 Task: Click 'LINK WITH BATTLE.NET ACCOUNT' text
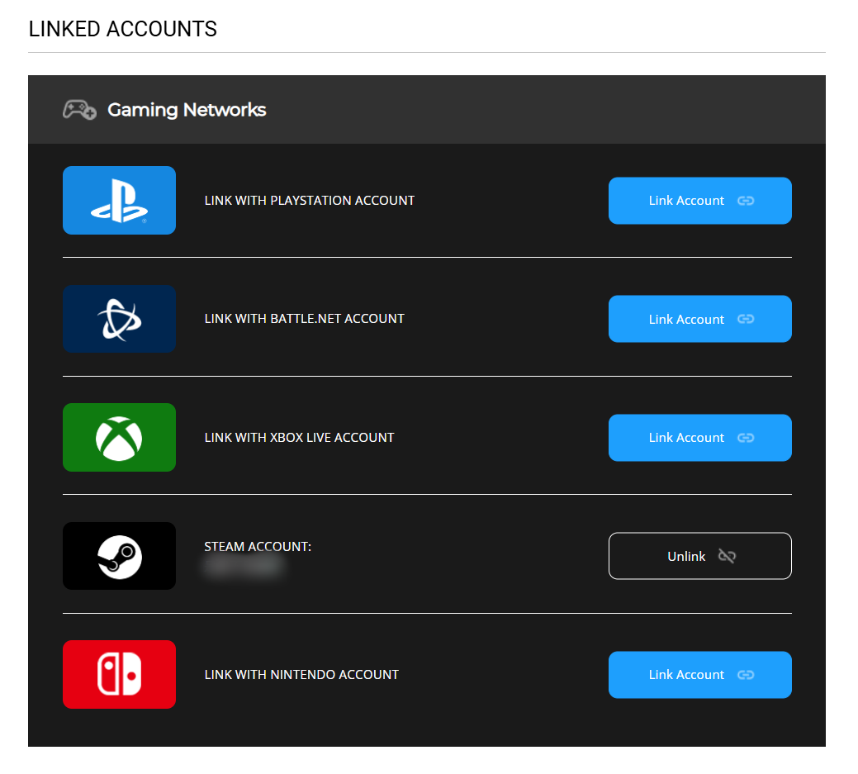pos(304,319)
